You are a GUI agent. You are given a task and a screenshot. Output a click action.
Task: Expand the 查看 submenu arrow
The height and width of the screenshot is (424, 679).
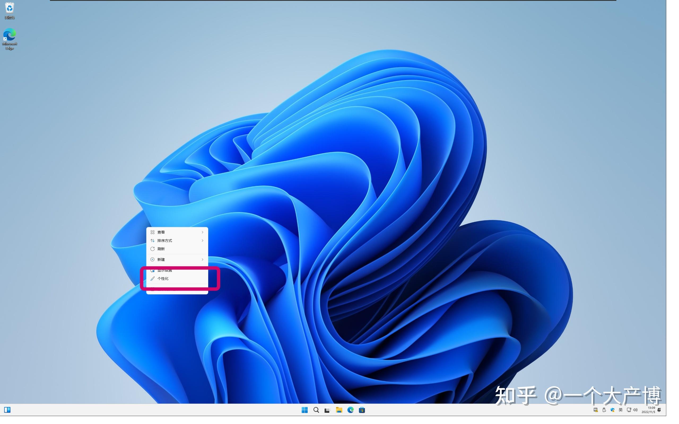click(202, 232)
